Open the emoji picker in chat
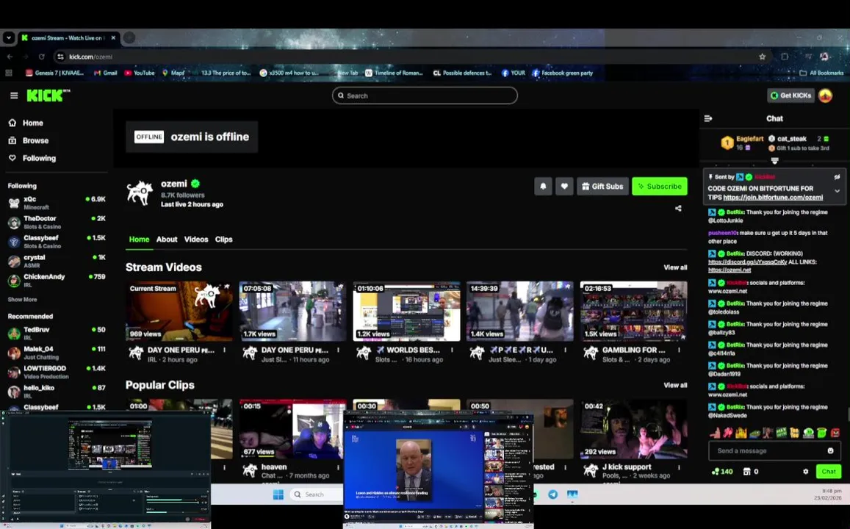850x529 pixels. [x=830, y=450]
